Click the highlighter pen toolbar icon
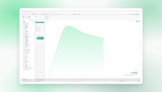 [57, 14]
